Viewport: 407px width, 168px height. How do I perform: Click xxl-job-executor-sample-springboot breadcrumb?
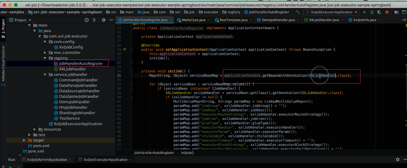coord(65,12)
